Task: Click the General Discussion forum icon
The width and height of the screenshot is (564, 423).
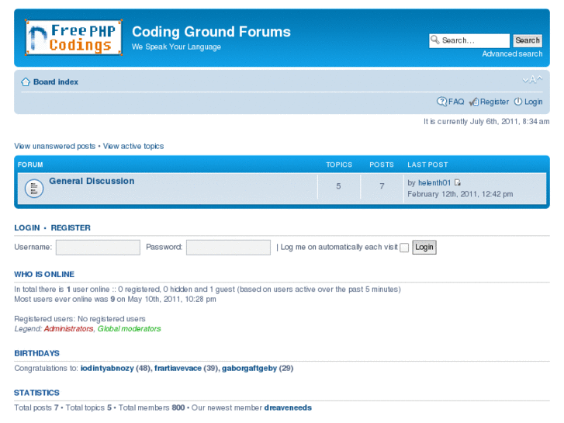Action: tap(34, 188)
